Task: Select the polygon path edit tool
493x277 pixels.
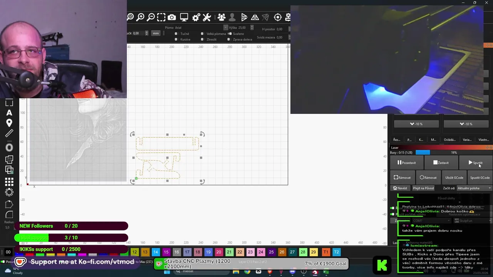Action: pos(9,204)
